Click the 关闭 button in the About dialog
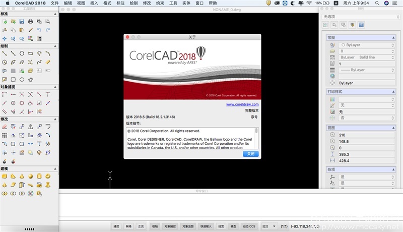This screenshot has height=232, width=403. pyautogui.click(x=250, y=154)
